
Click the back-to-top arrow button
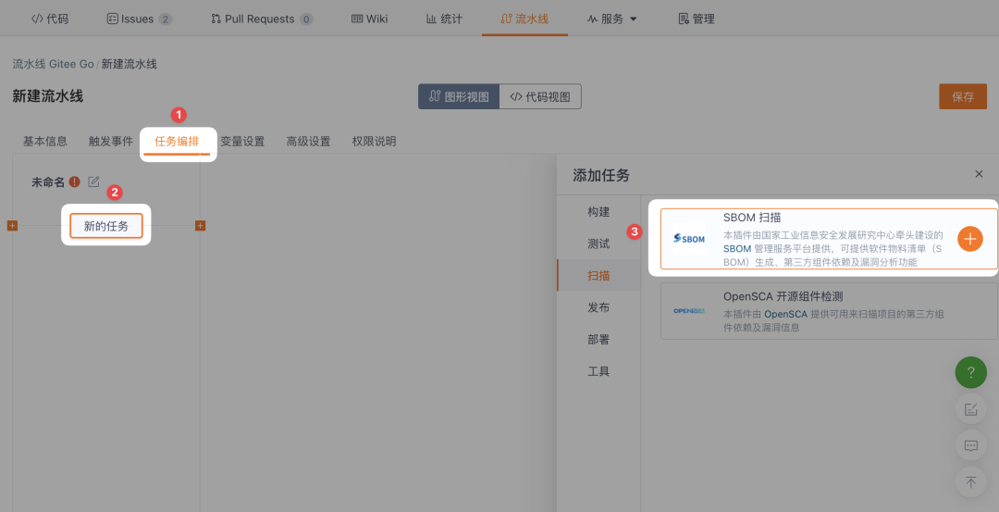pyautogui.click(x=970, y=481)
